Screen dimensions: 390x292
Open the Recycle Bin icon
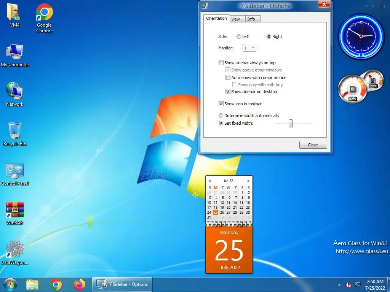[x=15, y=134]
